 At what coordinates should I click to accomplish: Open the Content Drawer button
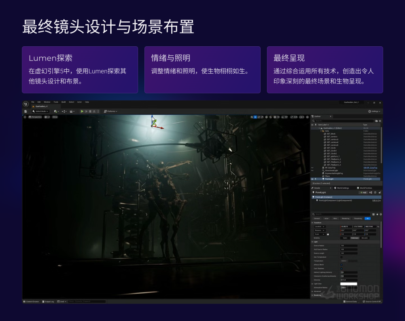coord(31,302)
